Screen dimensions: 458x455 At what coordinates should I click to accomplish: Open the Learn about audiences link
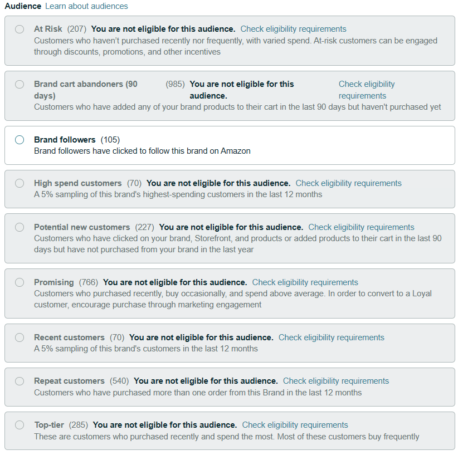[x=86, y=6]
